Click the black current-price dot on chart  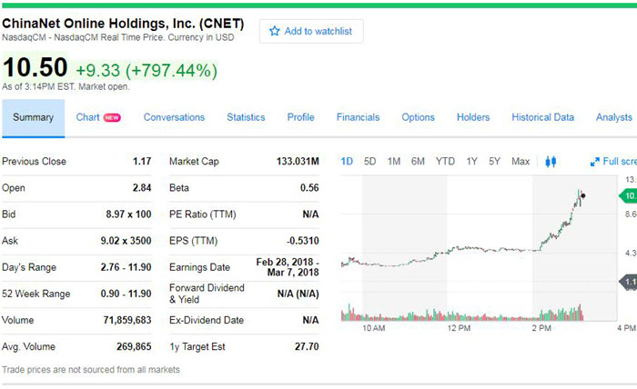click(x=583, y=196)
